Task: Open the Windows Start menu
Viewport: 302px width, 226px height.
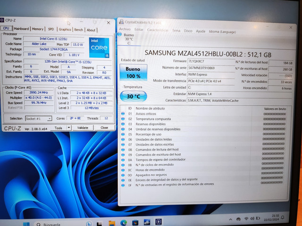Action: pyautogui.click(x=26, y=224)
